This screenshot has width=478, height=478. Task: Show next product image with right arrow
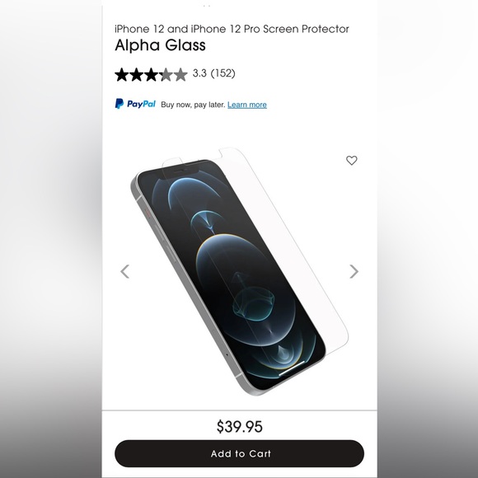tap(354, 271)
